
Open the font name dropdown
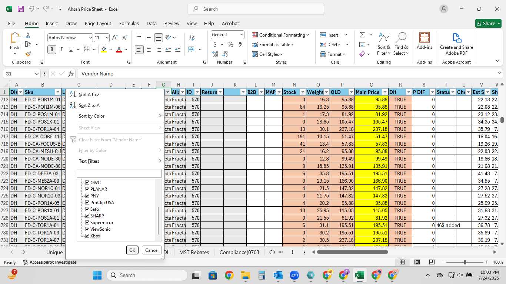90,38
